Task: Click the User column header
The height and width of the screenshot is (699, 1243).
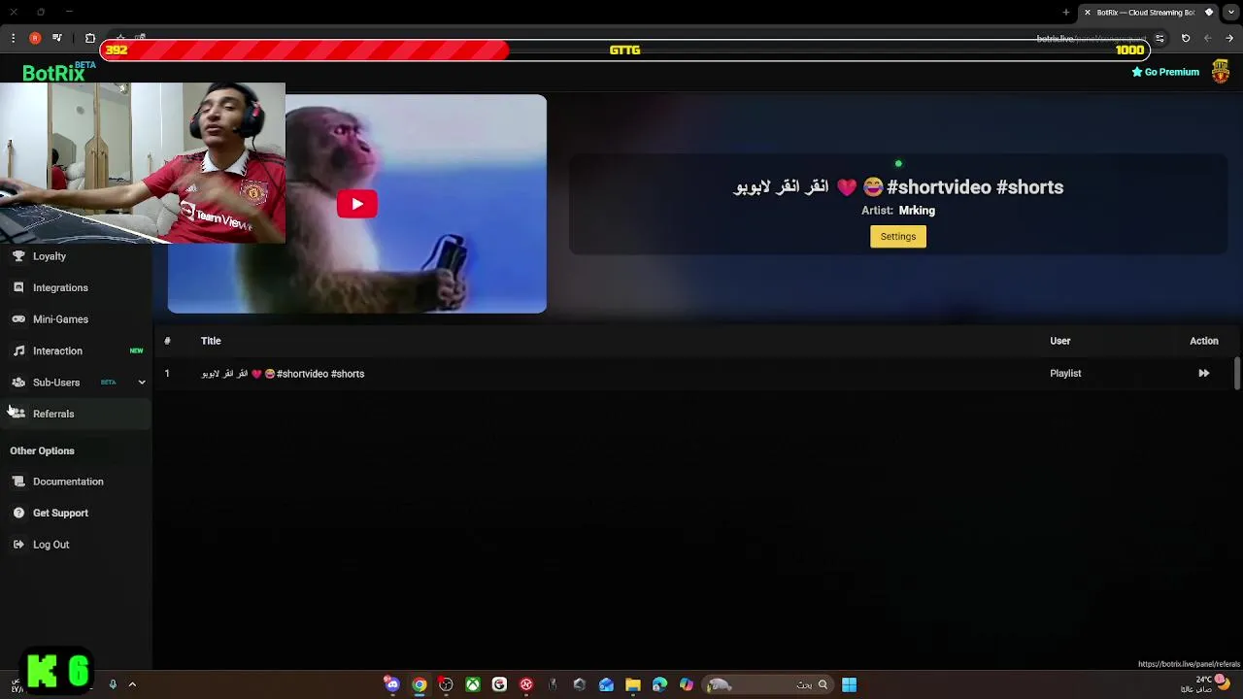Action: (x=1060, y=341)
